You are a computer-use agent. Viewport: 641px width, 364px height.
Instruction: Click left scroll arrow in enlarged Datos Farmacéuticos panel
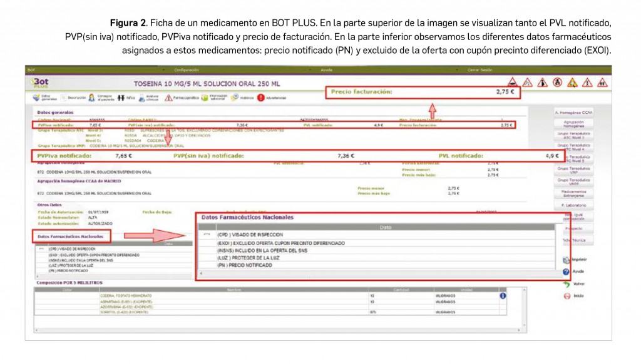(x=201, y=273)
